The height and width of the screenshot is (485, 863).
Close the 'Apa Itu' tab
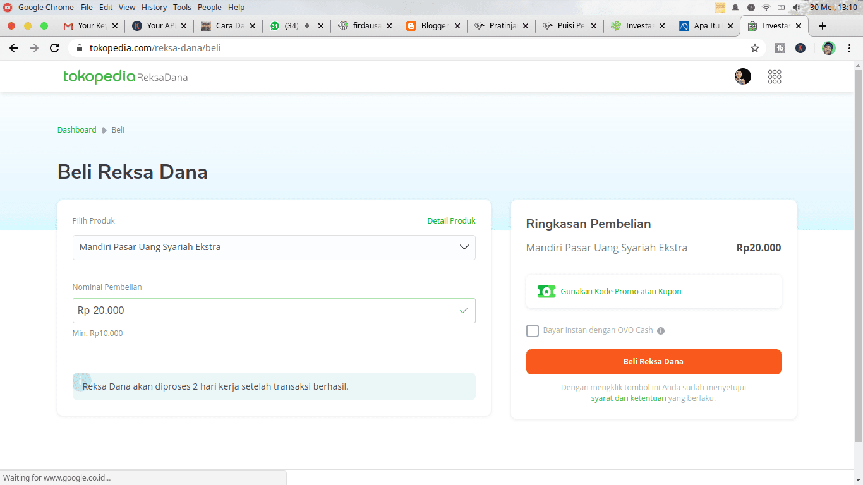pos(730,26)
